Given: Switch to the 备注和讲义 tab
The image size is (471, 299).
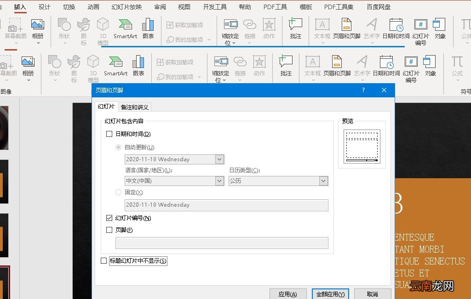Looking at the screenshot, I should (134, 107).
